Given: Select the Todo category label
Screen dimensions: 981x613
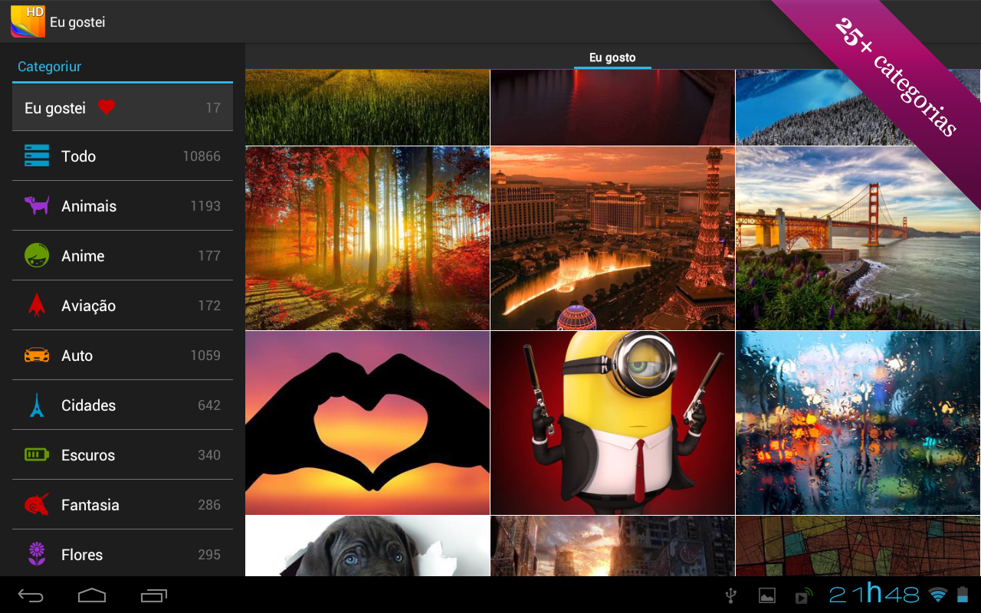Looking at the screenshot, I should (78, 156).
